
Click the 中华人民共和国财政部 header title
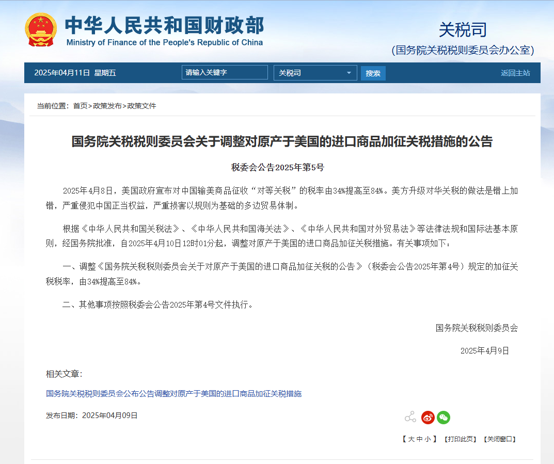(165, 25)
